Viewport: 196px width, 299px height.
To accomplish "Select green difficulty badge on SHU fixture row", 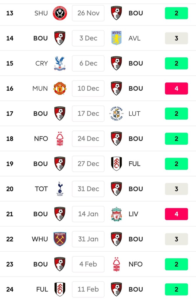I will 176,13.
